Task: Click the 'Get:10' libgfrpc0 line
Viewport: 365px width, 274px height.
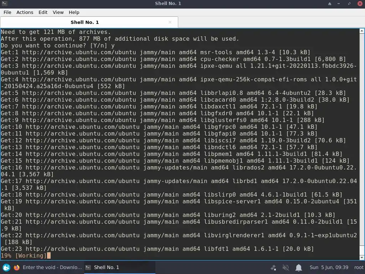Action: pyautogui.click(x=159, y=127)
